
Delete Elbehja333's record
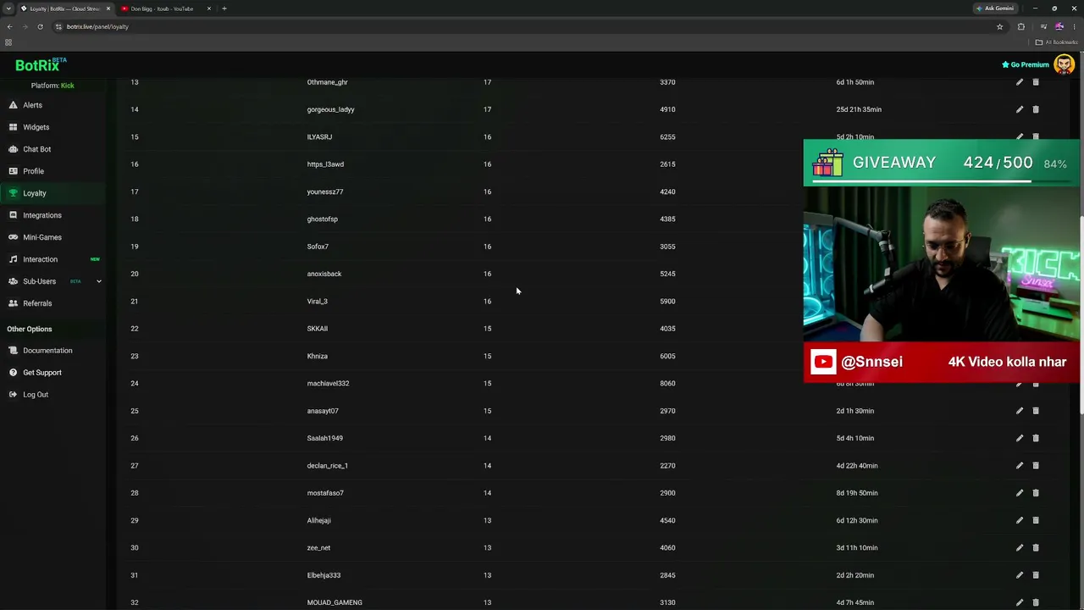point(1036,575)
